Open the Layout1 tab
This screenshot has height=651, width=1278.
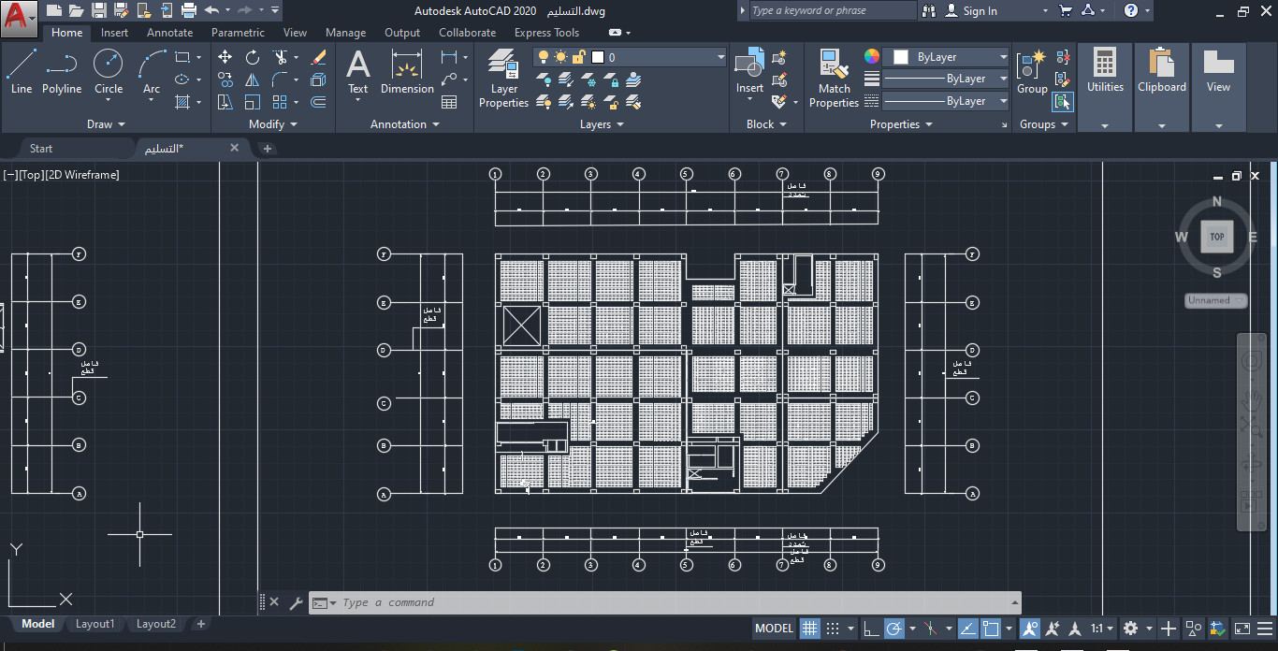click(94, 624)
